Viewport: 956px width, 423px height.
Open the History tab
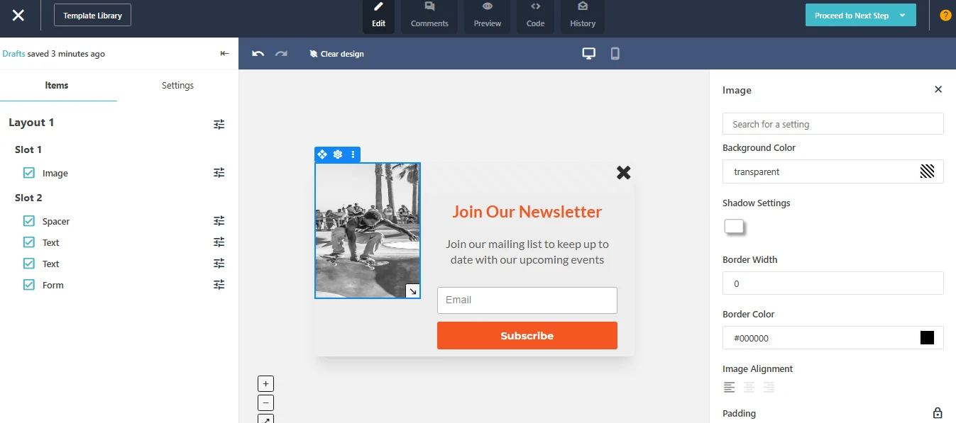point(583,16)
